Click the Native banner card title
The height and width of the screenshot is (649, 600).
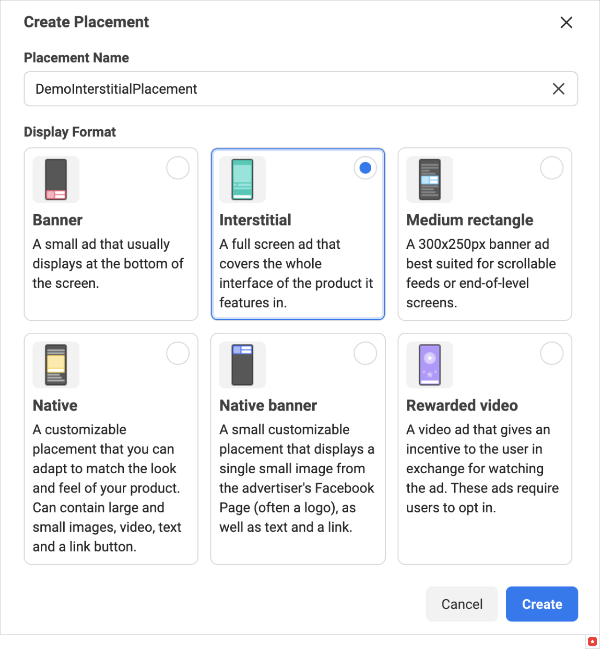(x=268, y=405)
